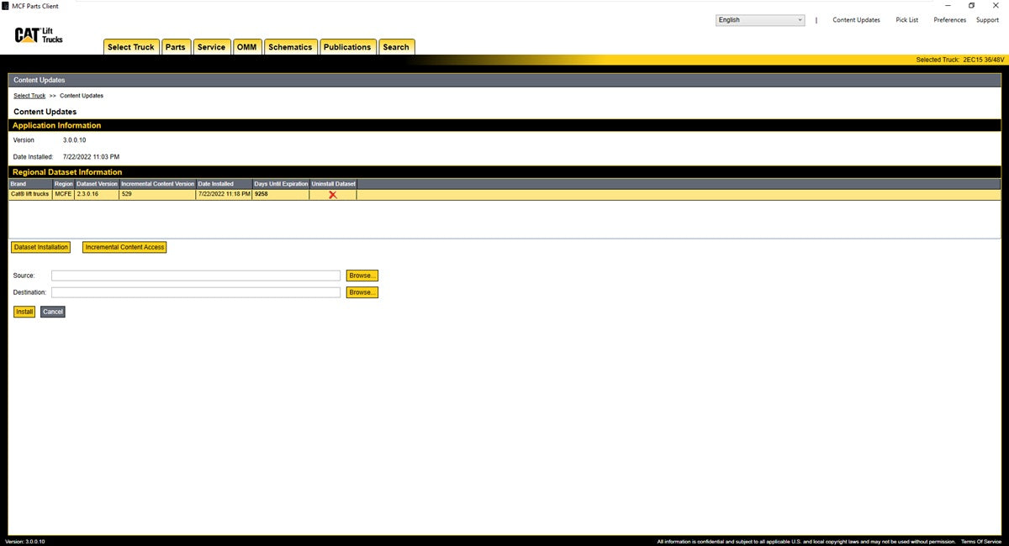
Task: Click the Regional Dataset Information heading
Action: 67,172
